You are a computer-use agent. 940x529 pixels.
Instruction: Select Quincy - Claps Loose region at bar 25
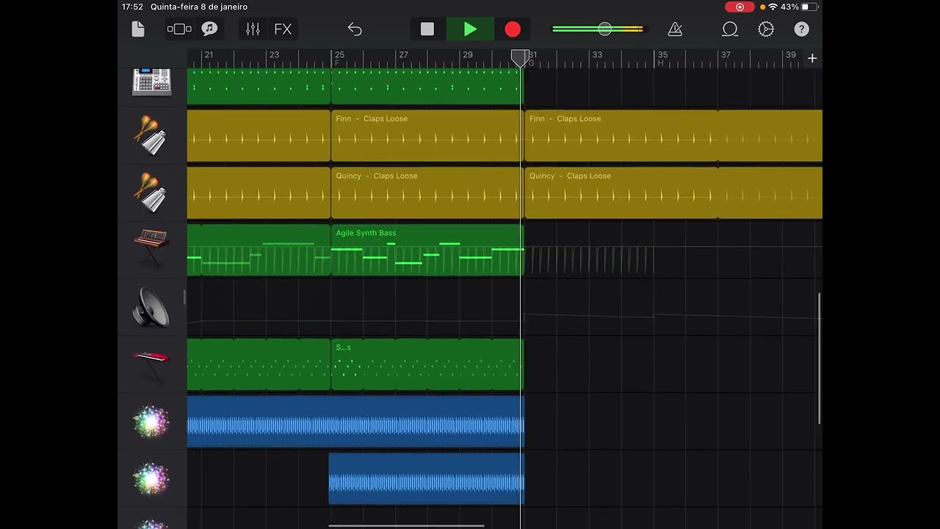pos(426,193)
